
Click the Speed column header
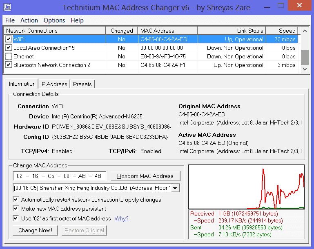[x=282, y=31]
